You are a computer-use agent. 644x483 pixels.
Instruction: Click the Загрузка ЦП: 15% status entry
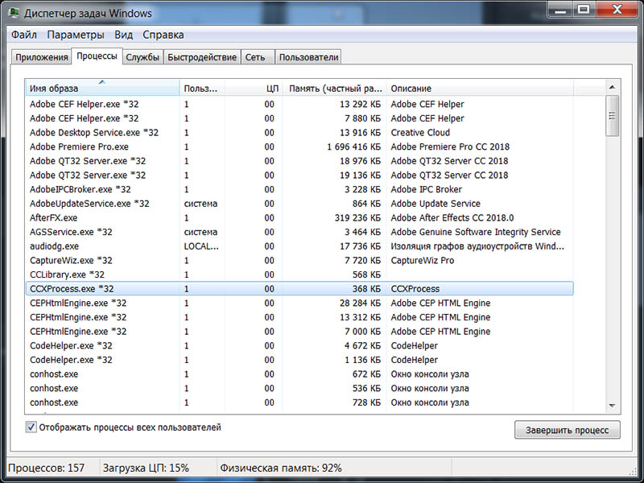(146, 468)
